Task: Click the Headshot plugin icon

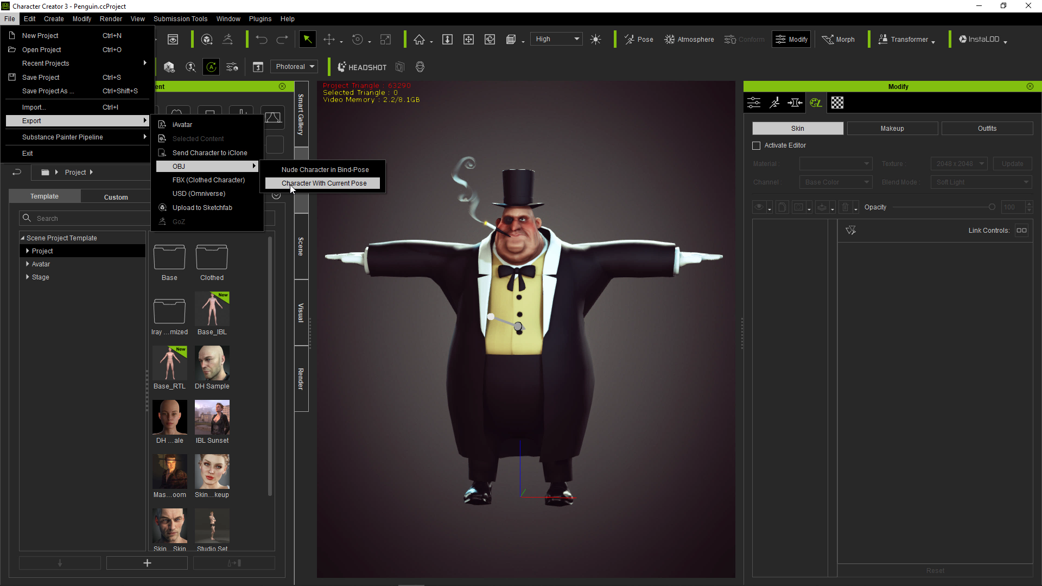Action: (x=362, y=67)
